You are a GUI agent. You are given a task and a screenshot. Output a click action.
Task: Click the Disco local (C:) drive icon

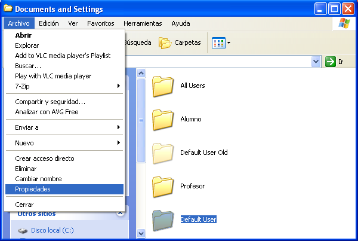22,230
